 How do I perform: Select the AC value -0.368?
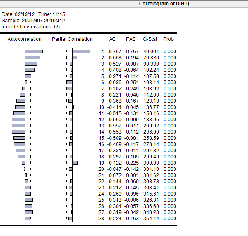[x=114, y=101]
